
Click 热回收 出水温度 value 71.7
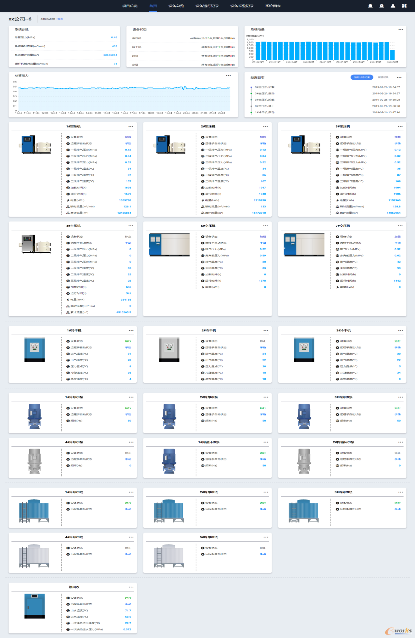(x=128, y=610)
